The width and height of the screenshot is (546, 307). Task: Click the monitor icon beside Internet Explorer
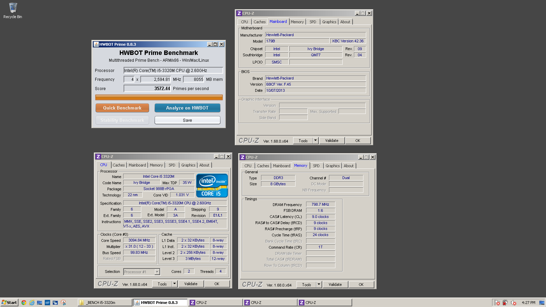click(x=40, y=303)
